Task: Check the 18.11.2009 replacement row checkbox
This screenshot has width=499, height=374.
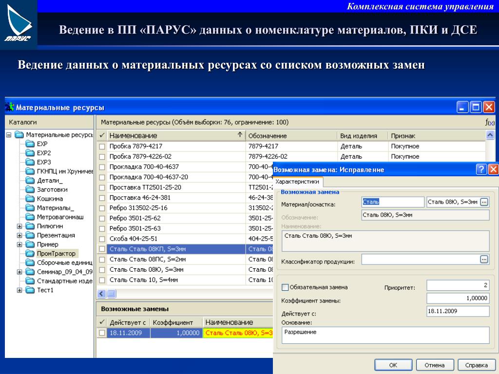Action: tap(102, 333)
